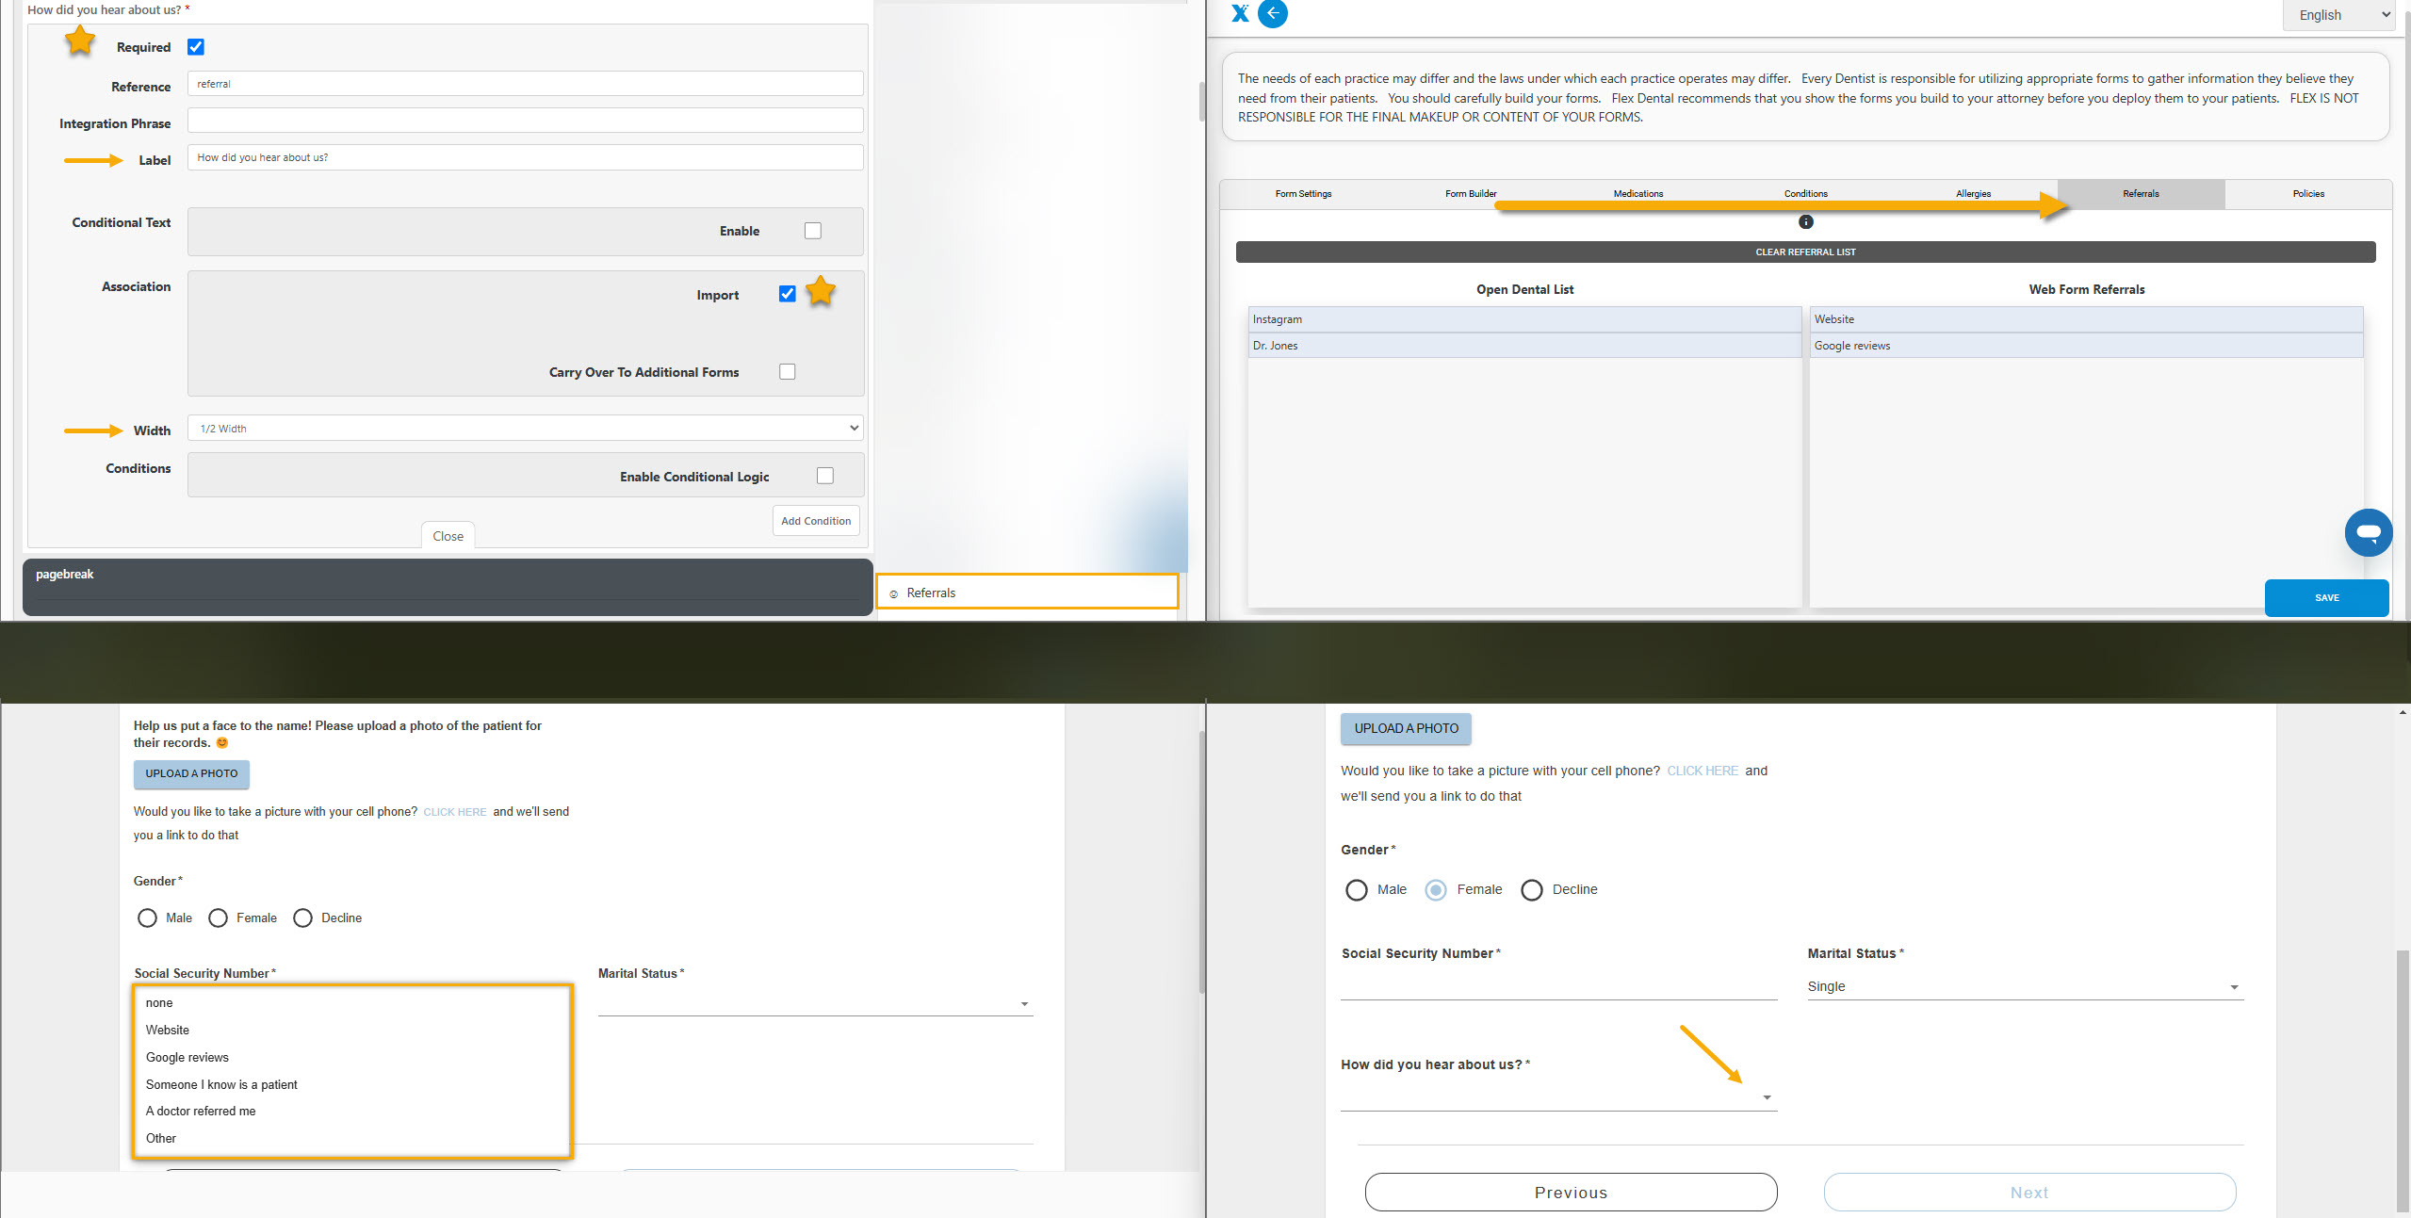Choose none from the referral list
This screenshot has width=2411, height=1218.
coord(159,1003)
